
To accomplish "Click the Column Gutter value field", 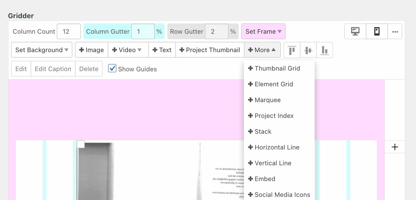I will point(143,32).
